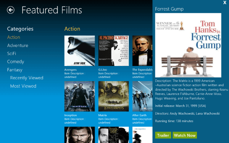Image resolution: width=229 pixels, height=143 pixels.
Task: Open the DiCaprio poster thumbnail
Action: tap(142, 135)
